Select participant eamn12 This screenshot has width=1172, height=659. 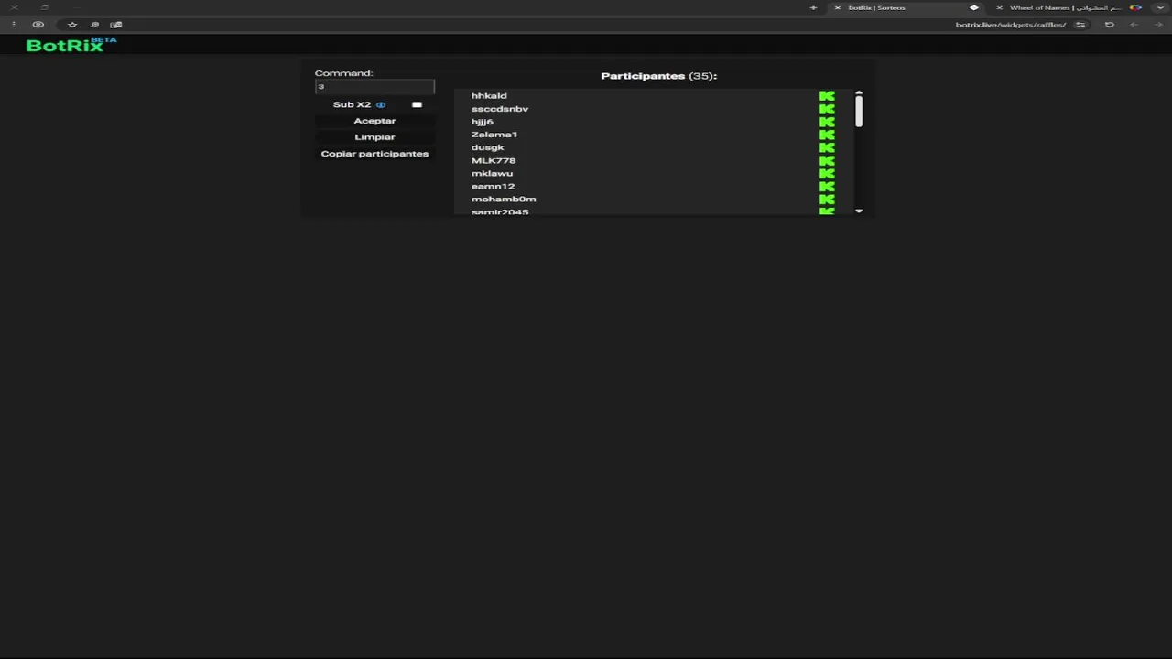click(x=494, y=186)
